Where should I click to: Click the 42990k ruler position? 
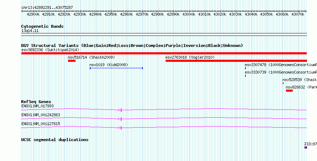coord(173,14)
